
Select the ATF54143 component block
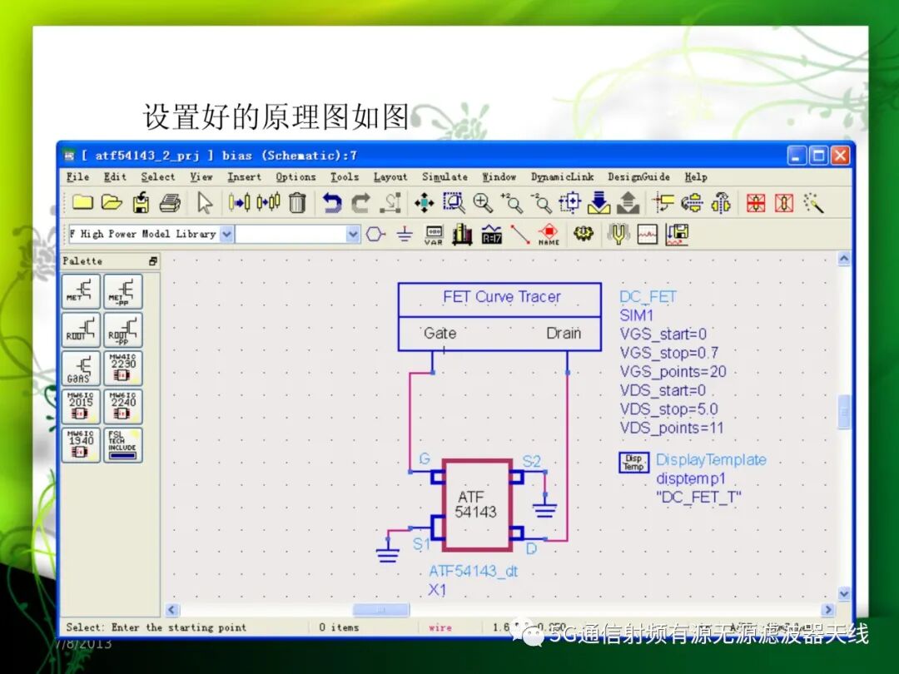tap(477, 505)
